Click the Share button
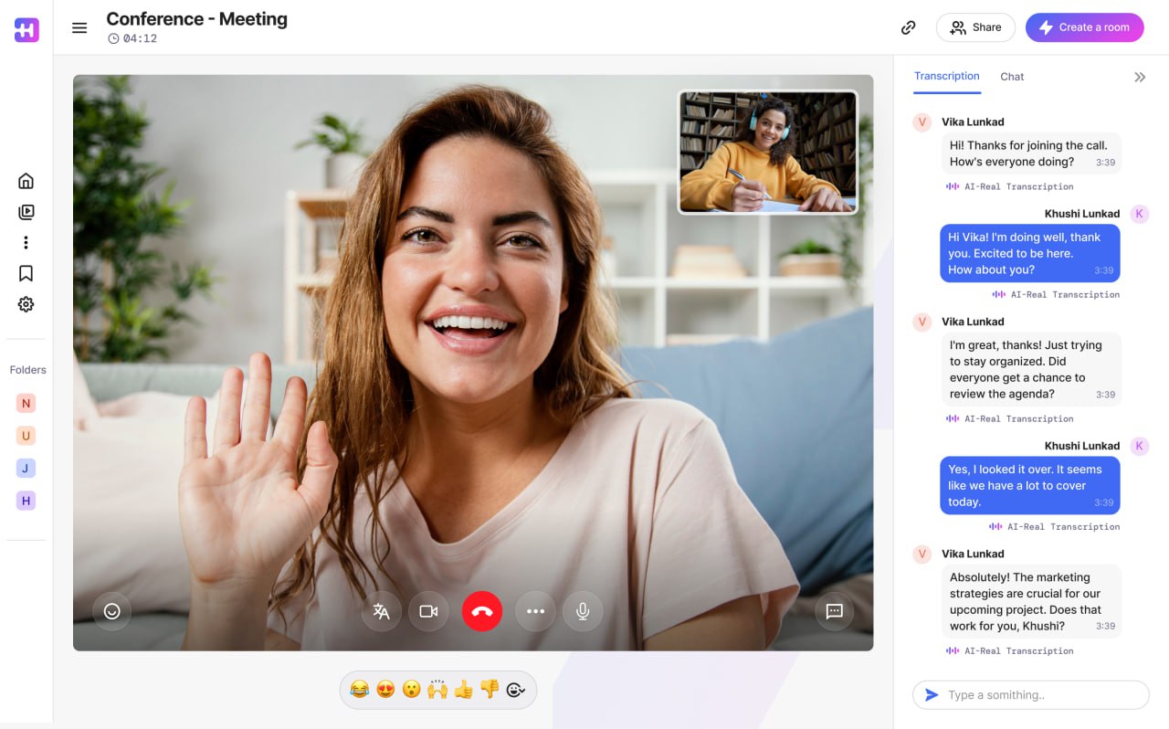The image size is (1169, 729). click(x=975, y=27)
